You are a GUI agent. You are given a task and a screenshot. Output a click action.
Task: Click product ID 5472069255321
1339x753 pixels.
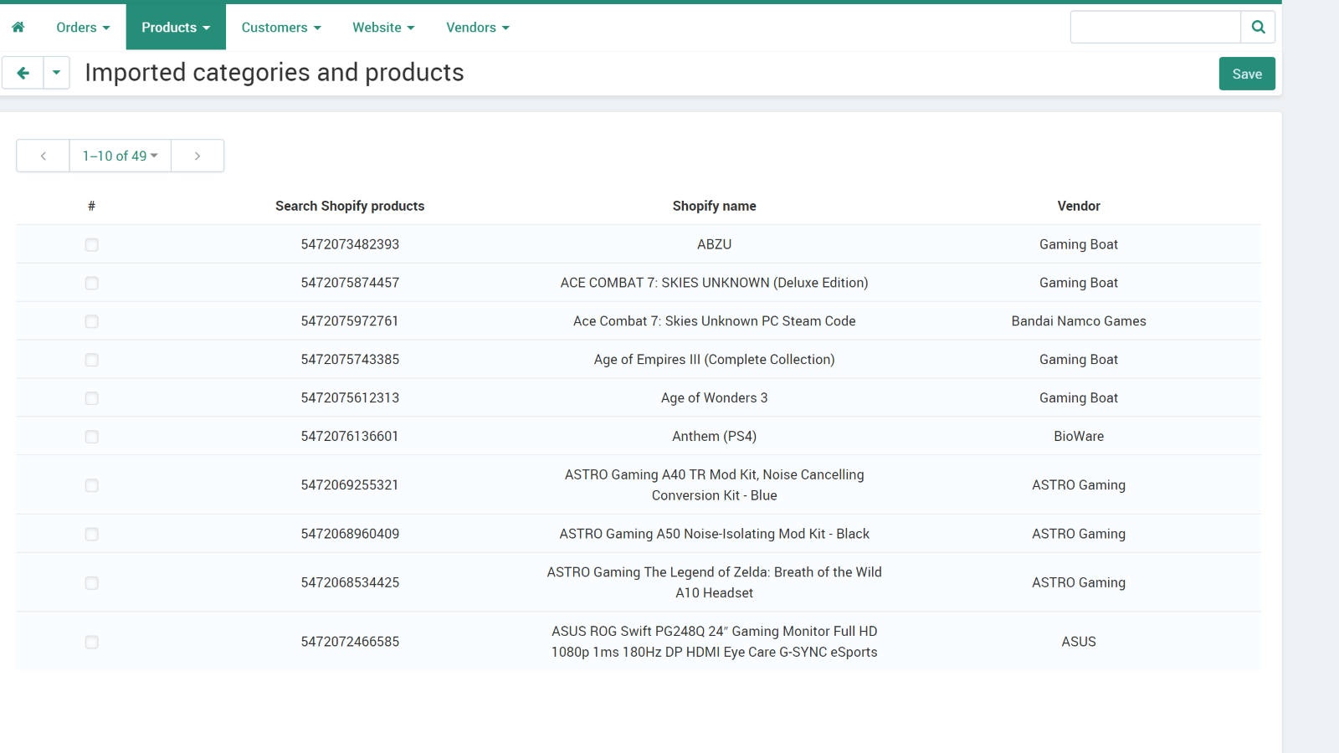350,485
